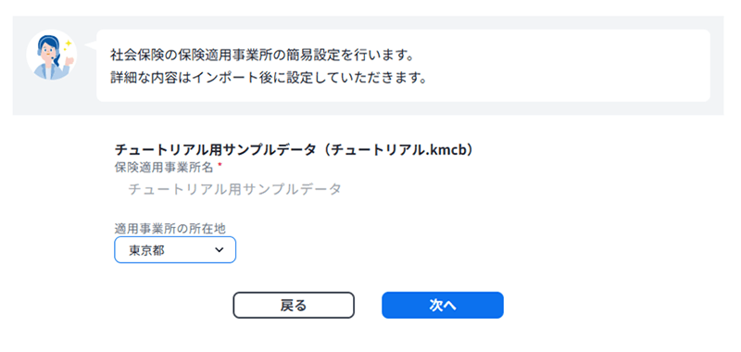741x352 pixels.
Task: Click the 次へ label text
Action: click(443, 306)
